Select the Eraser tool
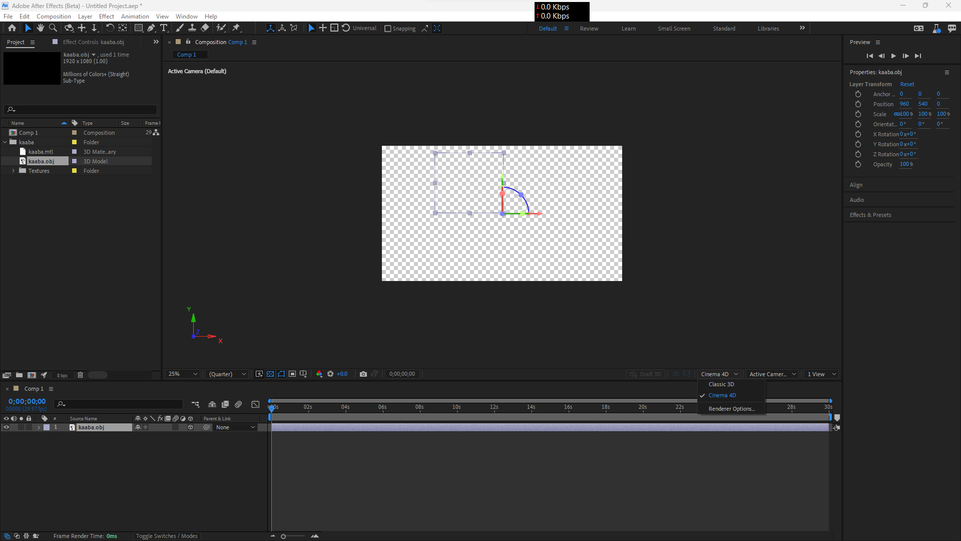 pyautogui.click(x=205, y=28)
